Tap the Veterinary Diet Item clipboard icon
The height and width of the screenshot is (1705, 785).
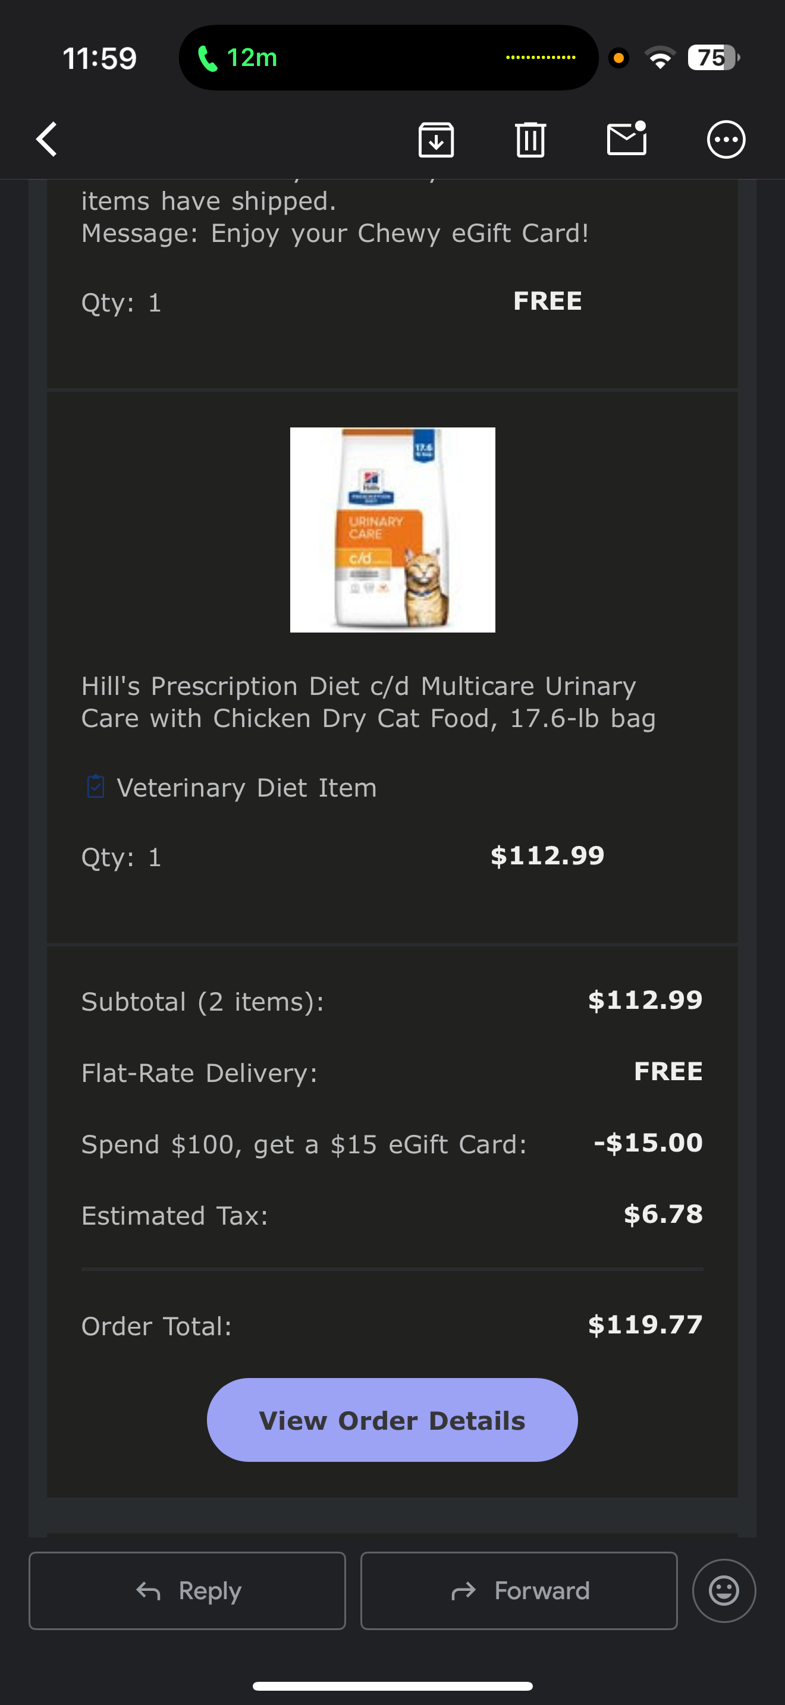pyautogui.click(x=96, y=787)
